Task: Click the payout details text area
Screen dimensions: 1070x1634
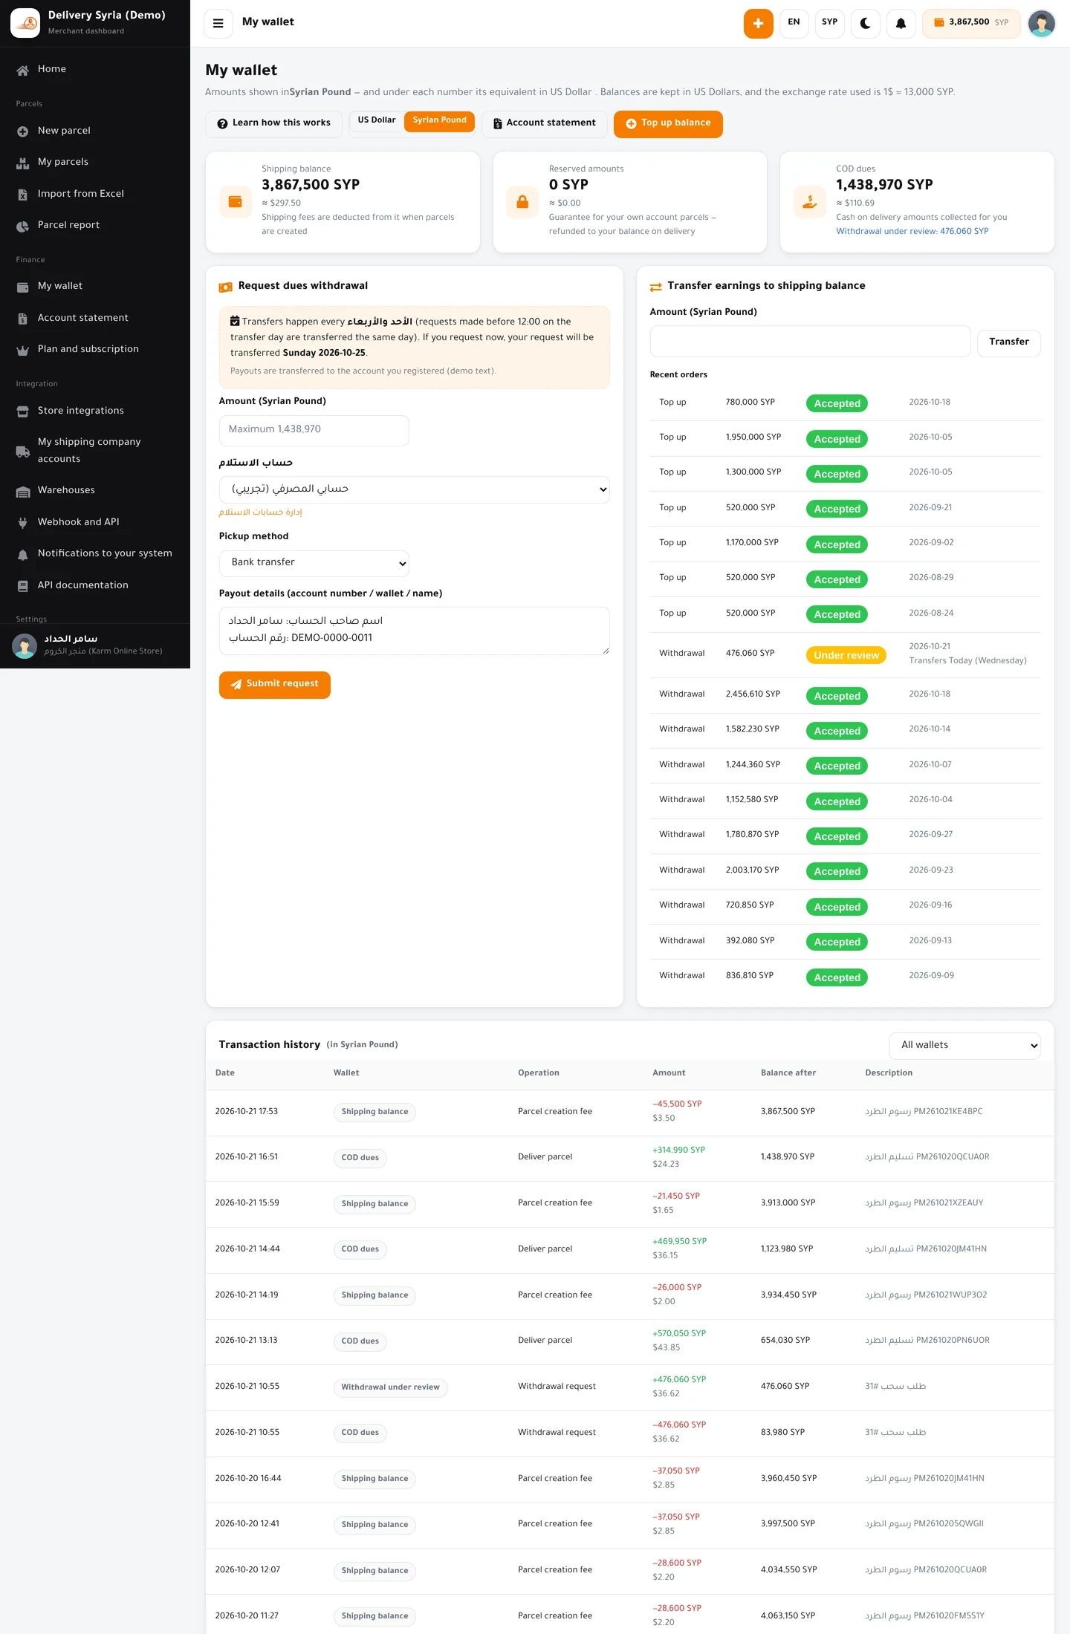Action: point(414,631)
